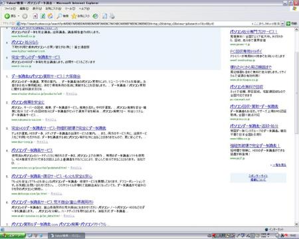
Task: Open the ファイル(F) menu
Action: pyautogui.click(x=10, y=9)
